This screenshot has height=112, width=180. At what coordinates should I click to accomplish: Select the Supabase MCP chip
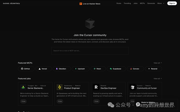click(116, 69)
